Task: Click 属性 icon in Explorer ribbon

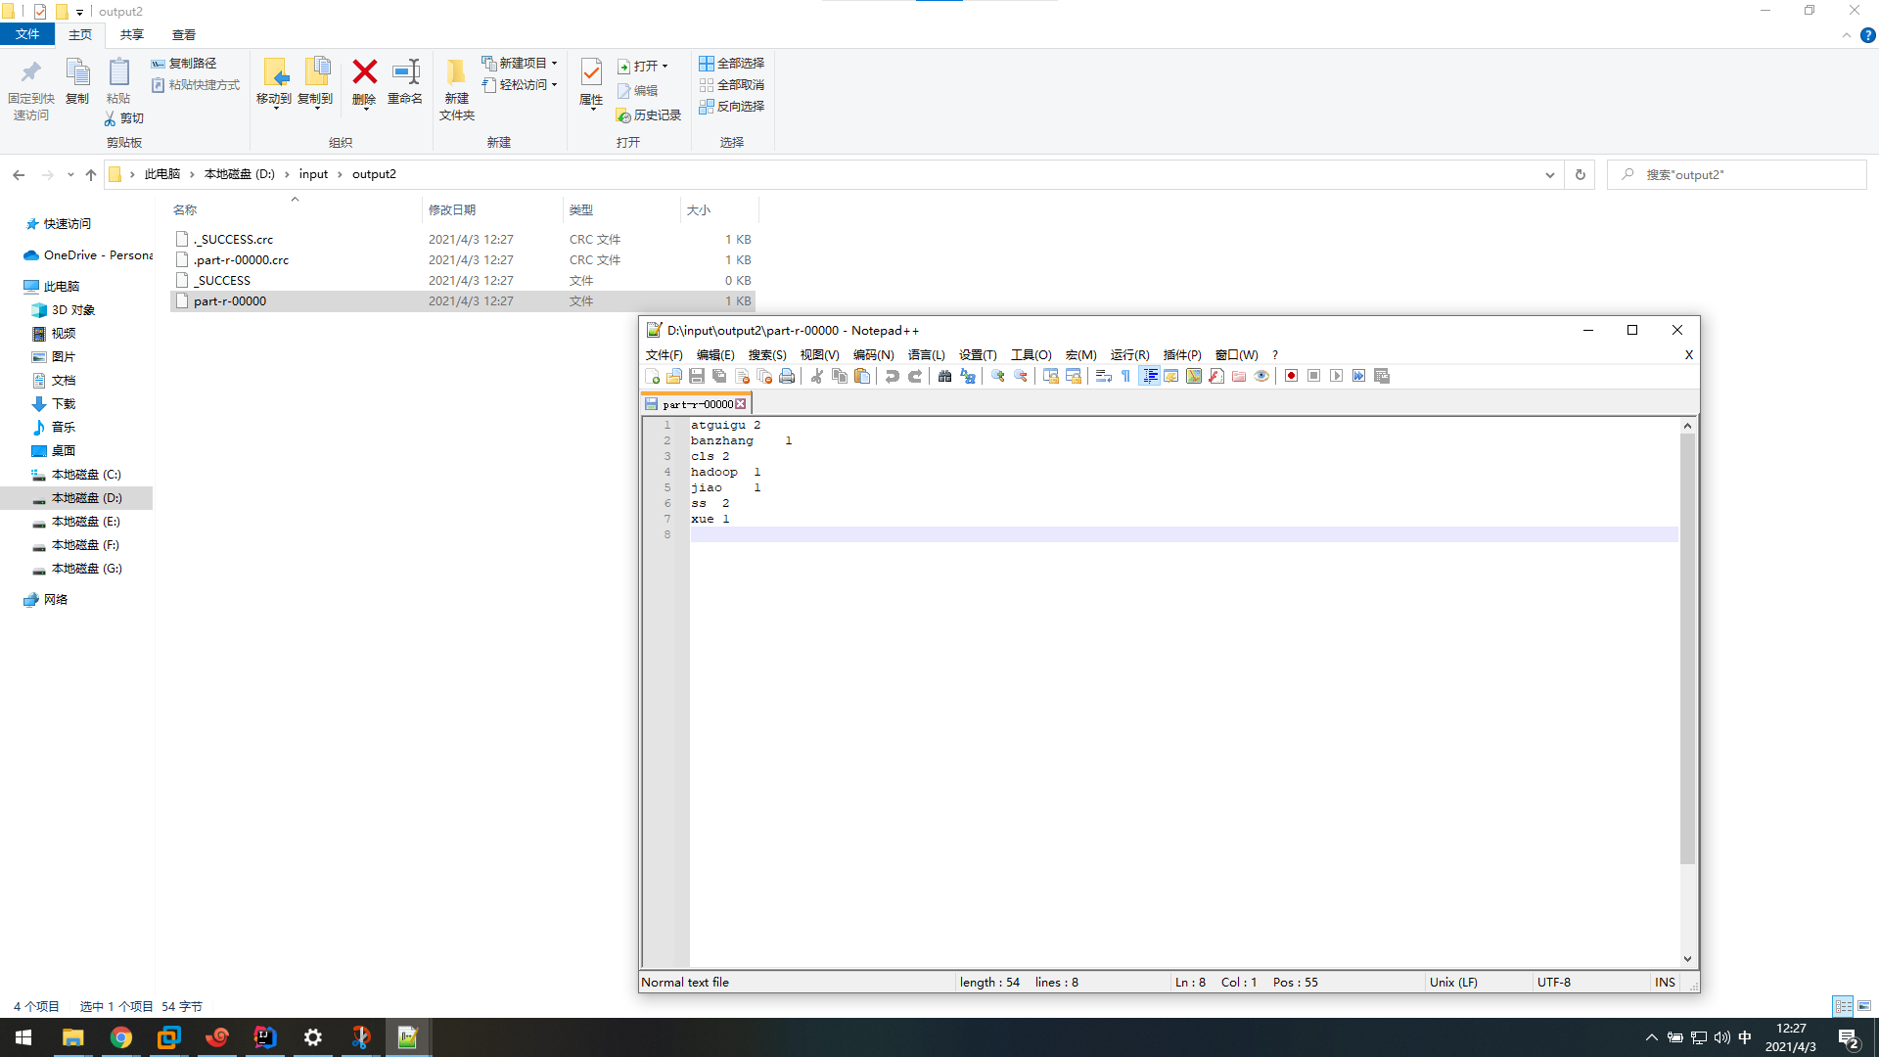Action: point(591,84)
